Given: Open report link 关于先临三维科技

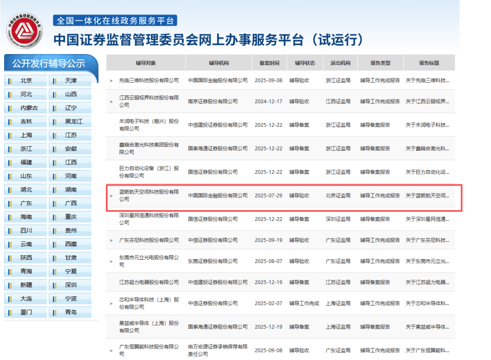Looking at the screenshot, I should [427, 80].
